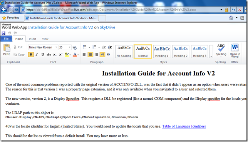Open the font color dropdown arrow
Image resolution: width=248 pixels, height=142 pixels.
(x=78, y=55)
